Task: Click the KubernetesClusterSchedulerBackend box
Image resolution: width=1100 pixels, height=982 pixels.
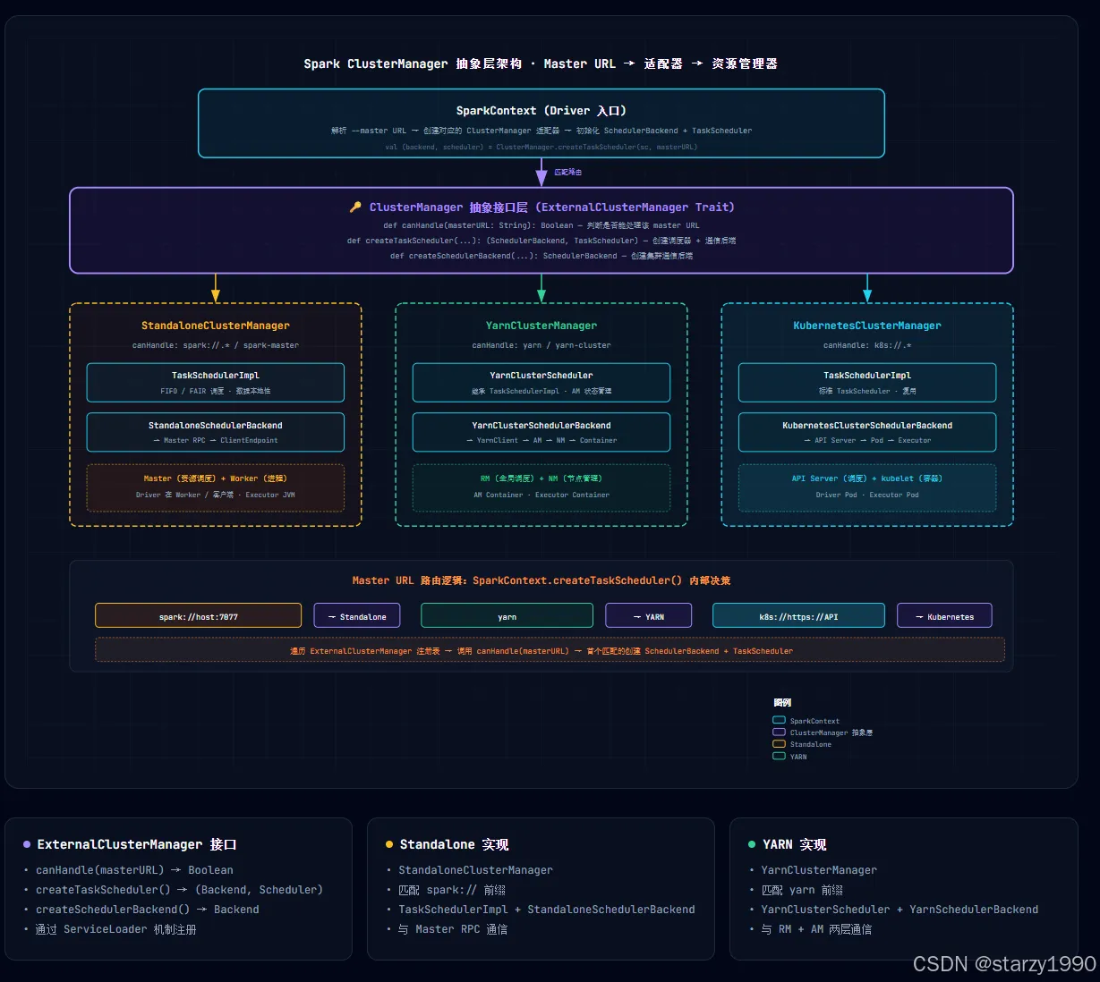Action: [x=867, y=433]
